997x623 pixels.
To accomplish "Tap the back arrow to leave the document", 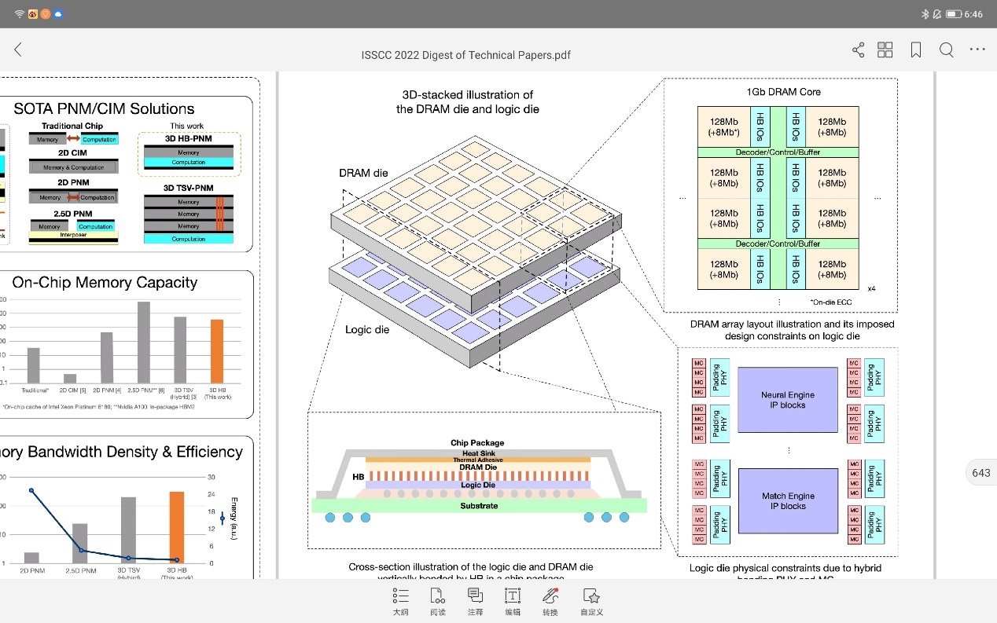I will [18, 49].
